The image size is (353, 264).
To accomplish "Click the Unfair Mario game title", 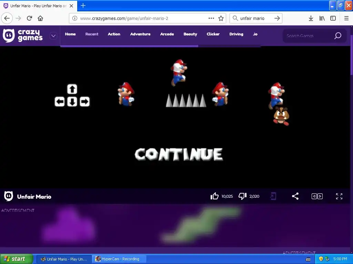I will [x=34, y=197].
